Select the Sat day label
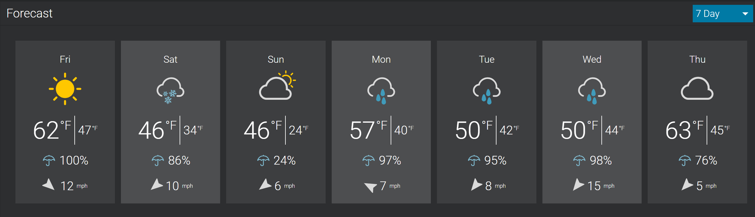755x217 pixels. (x=170, y=59)
